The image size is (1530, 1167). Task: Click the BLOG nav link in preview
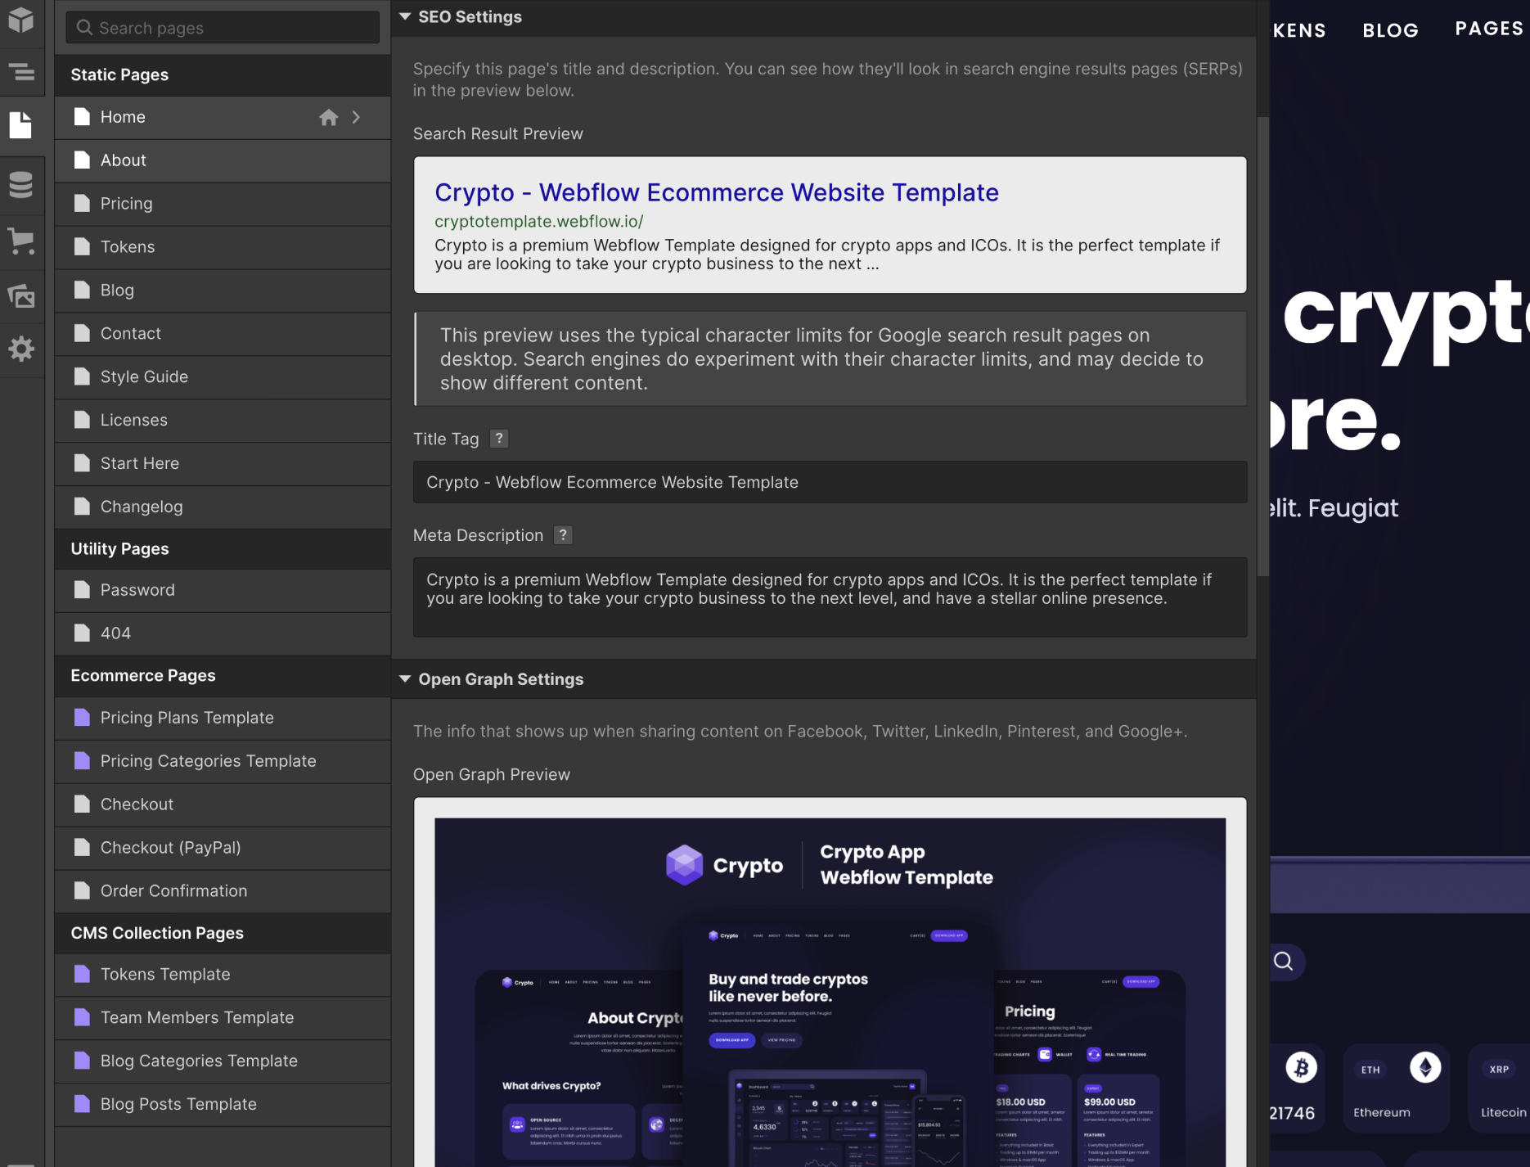coord(1390,30)
